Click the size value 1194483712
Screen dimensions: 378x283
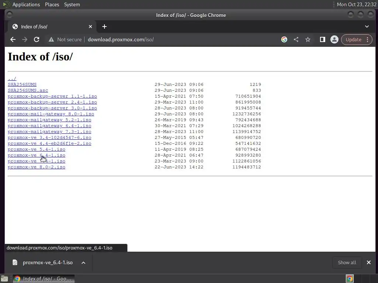(247, 167)
